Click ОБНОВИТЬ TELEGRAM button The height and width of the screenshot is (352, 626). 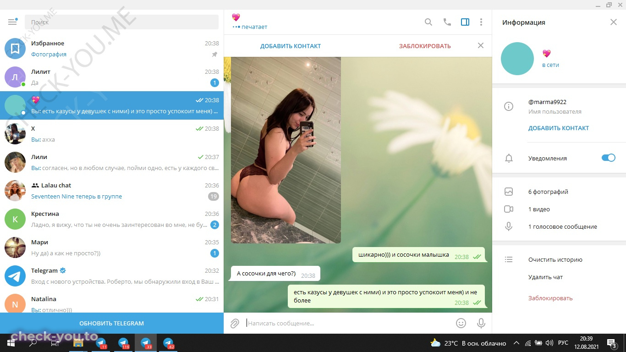112,323
